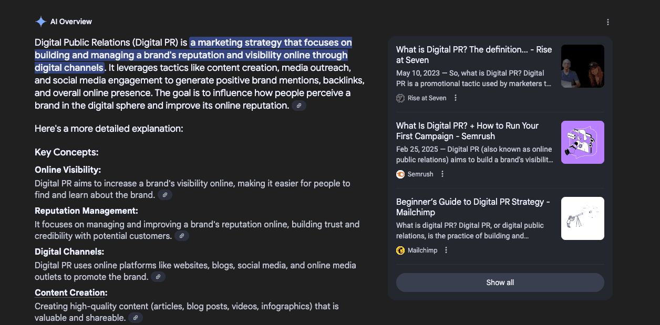Open the AI Overview three-dot options menu
The image size is (660, 325).
tap(608, 22)
